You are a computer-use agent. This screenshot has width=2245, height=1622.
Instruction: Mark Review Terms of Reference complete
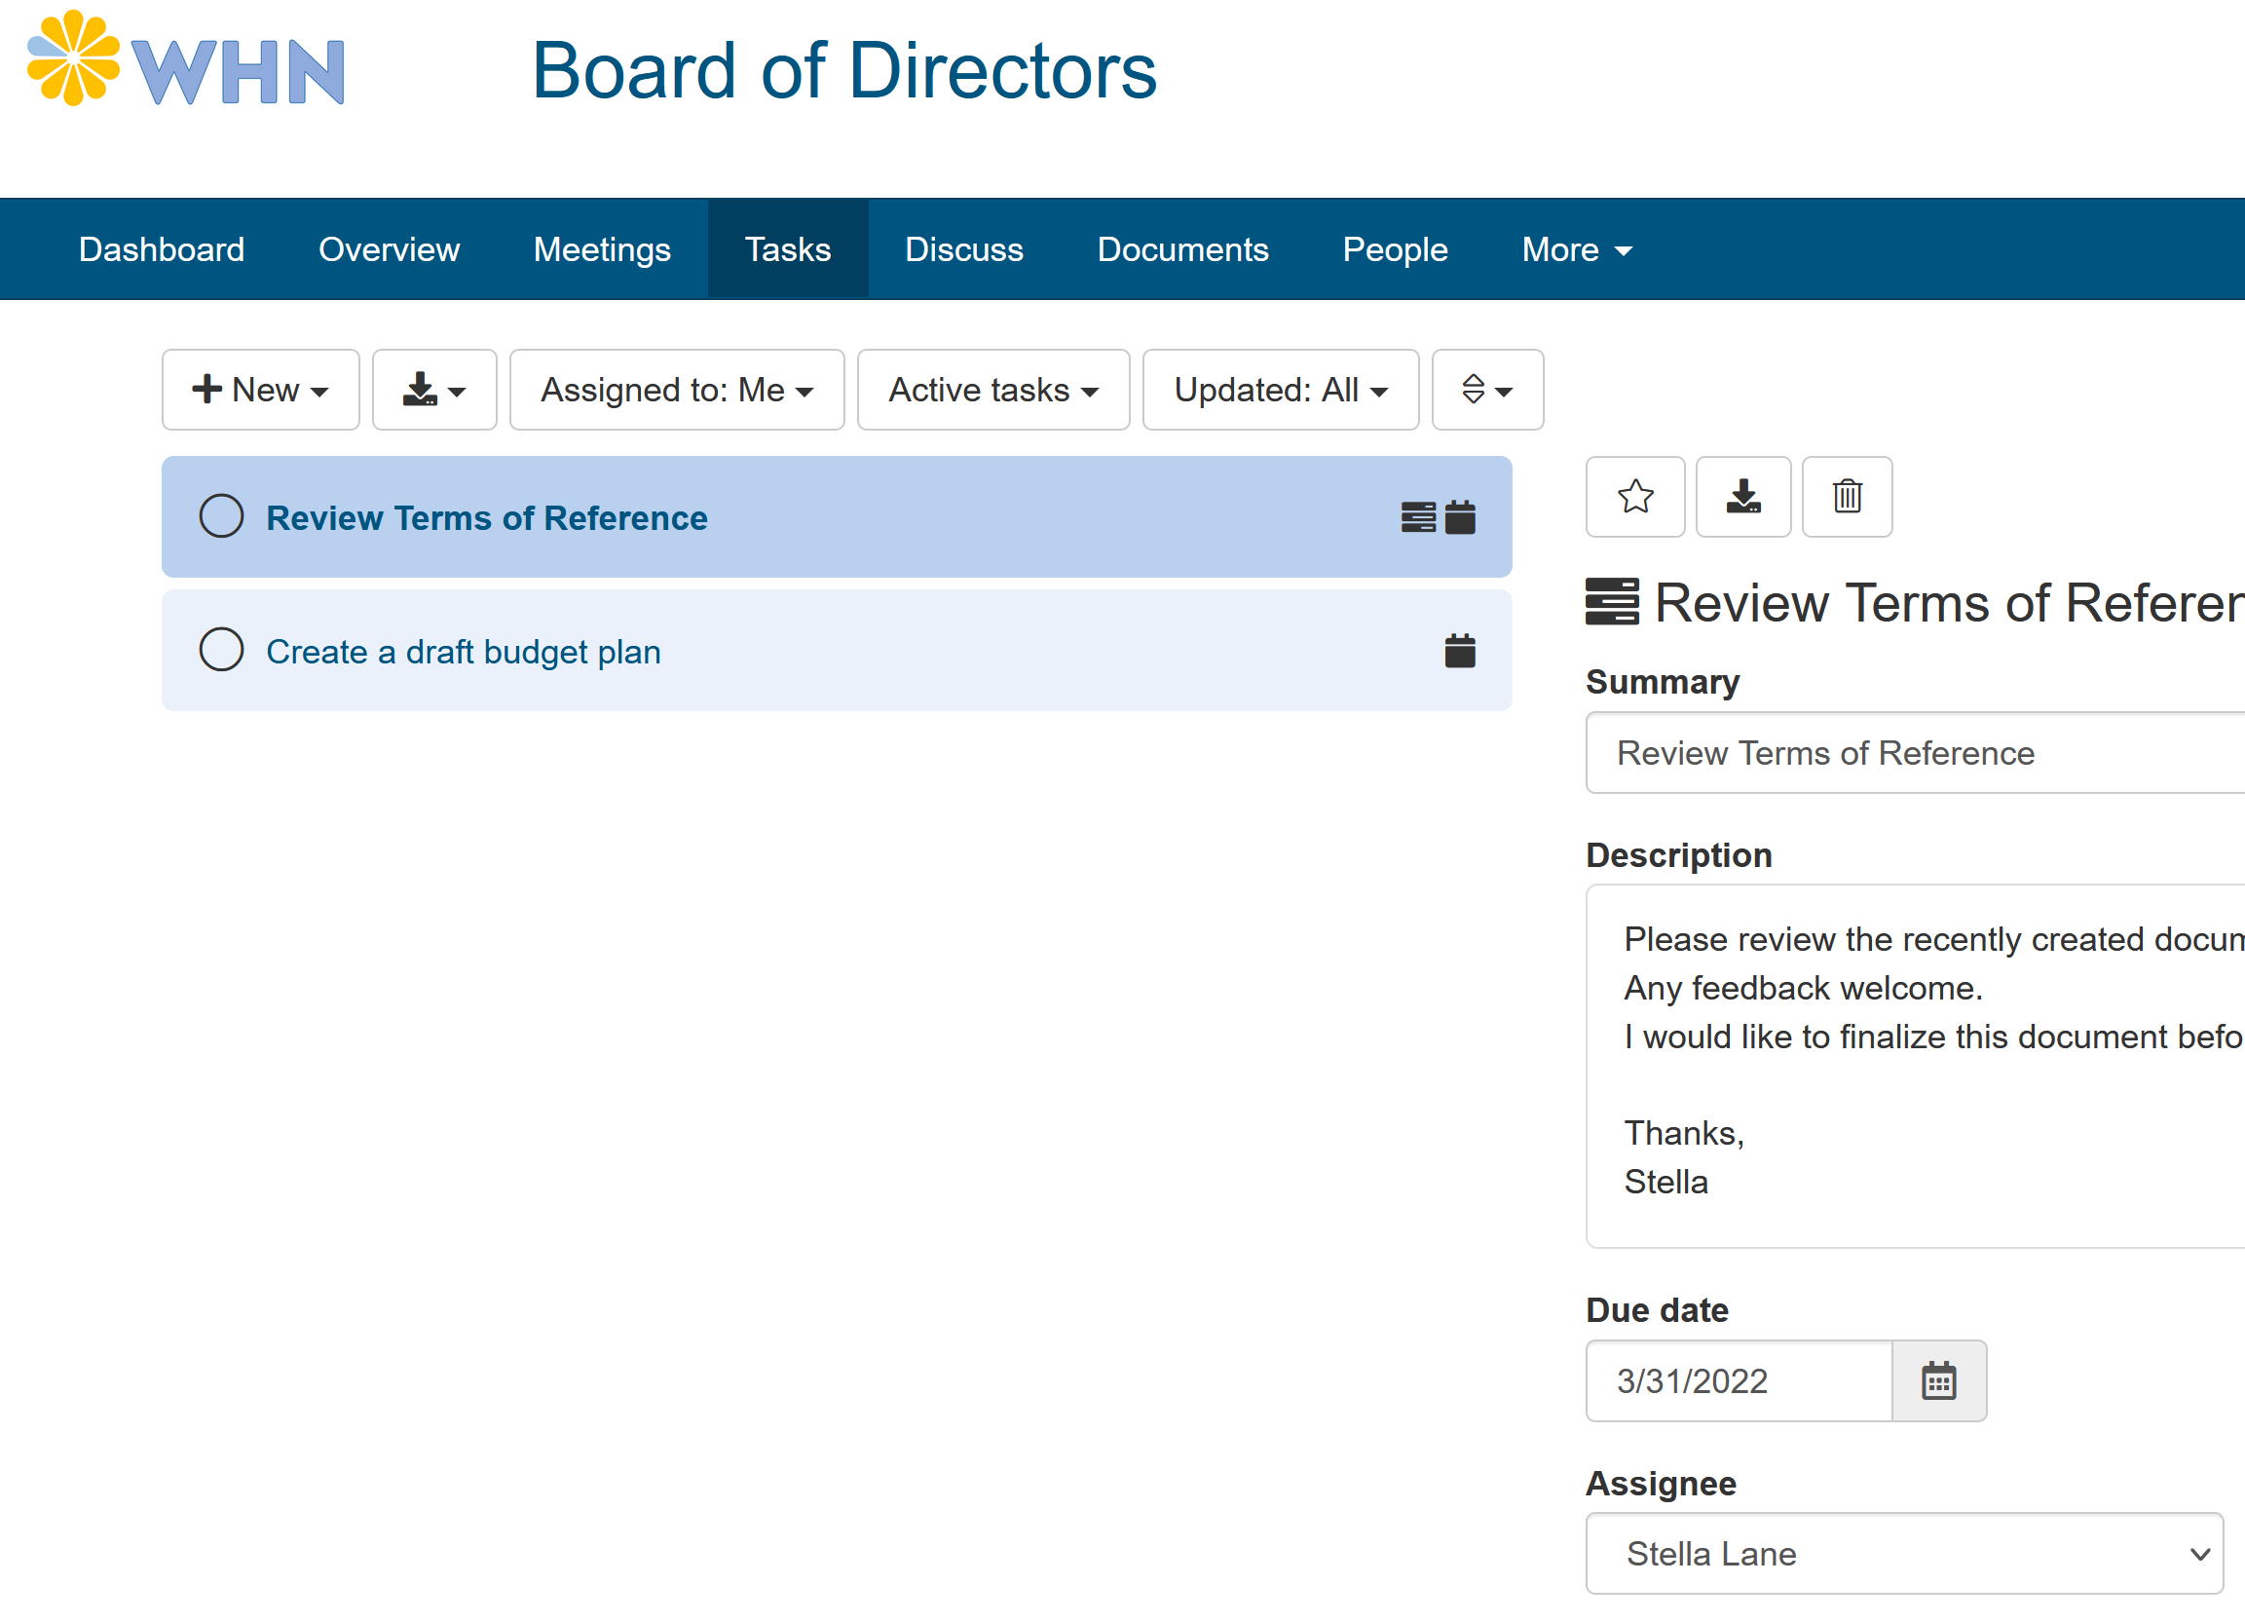pos(222,516)
